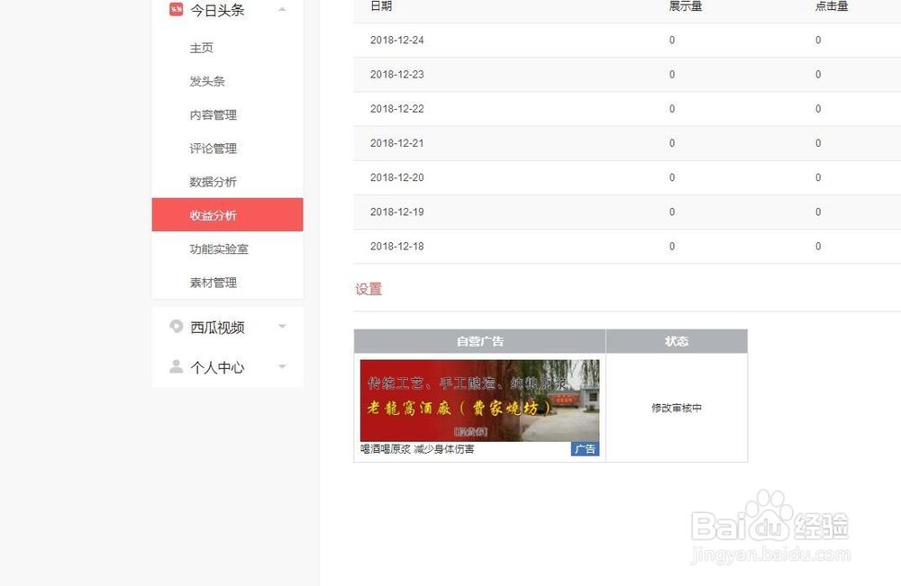Click the blue 广告 badge
901x586 pixels.
click(x=585, y=449)
